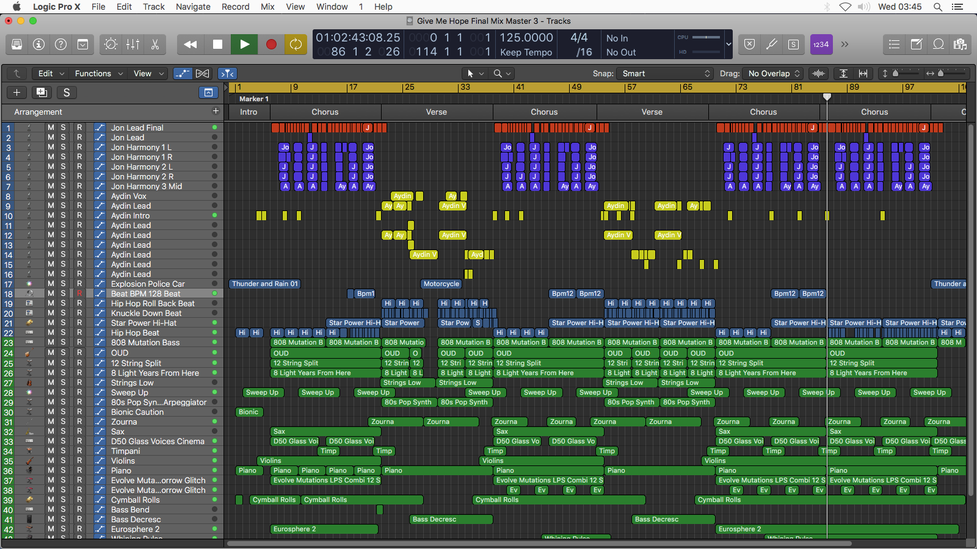The image size is (977, 549).
Task: Open the Mix menu
Action: pyautogui.click(x=267, y=7)
